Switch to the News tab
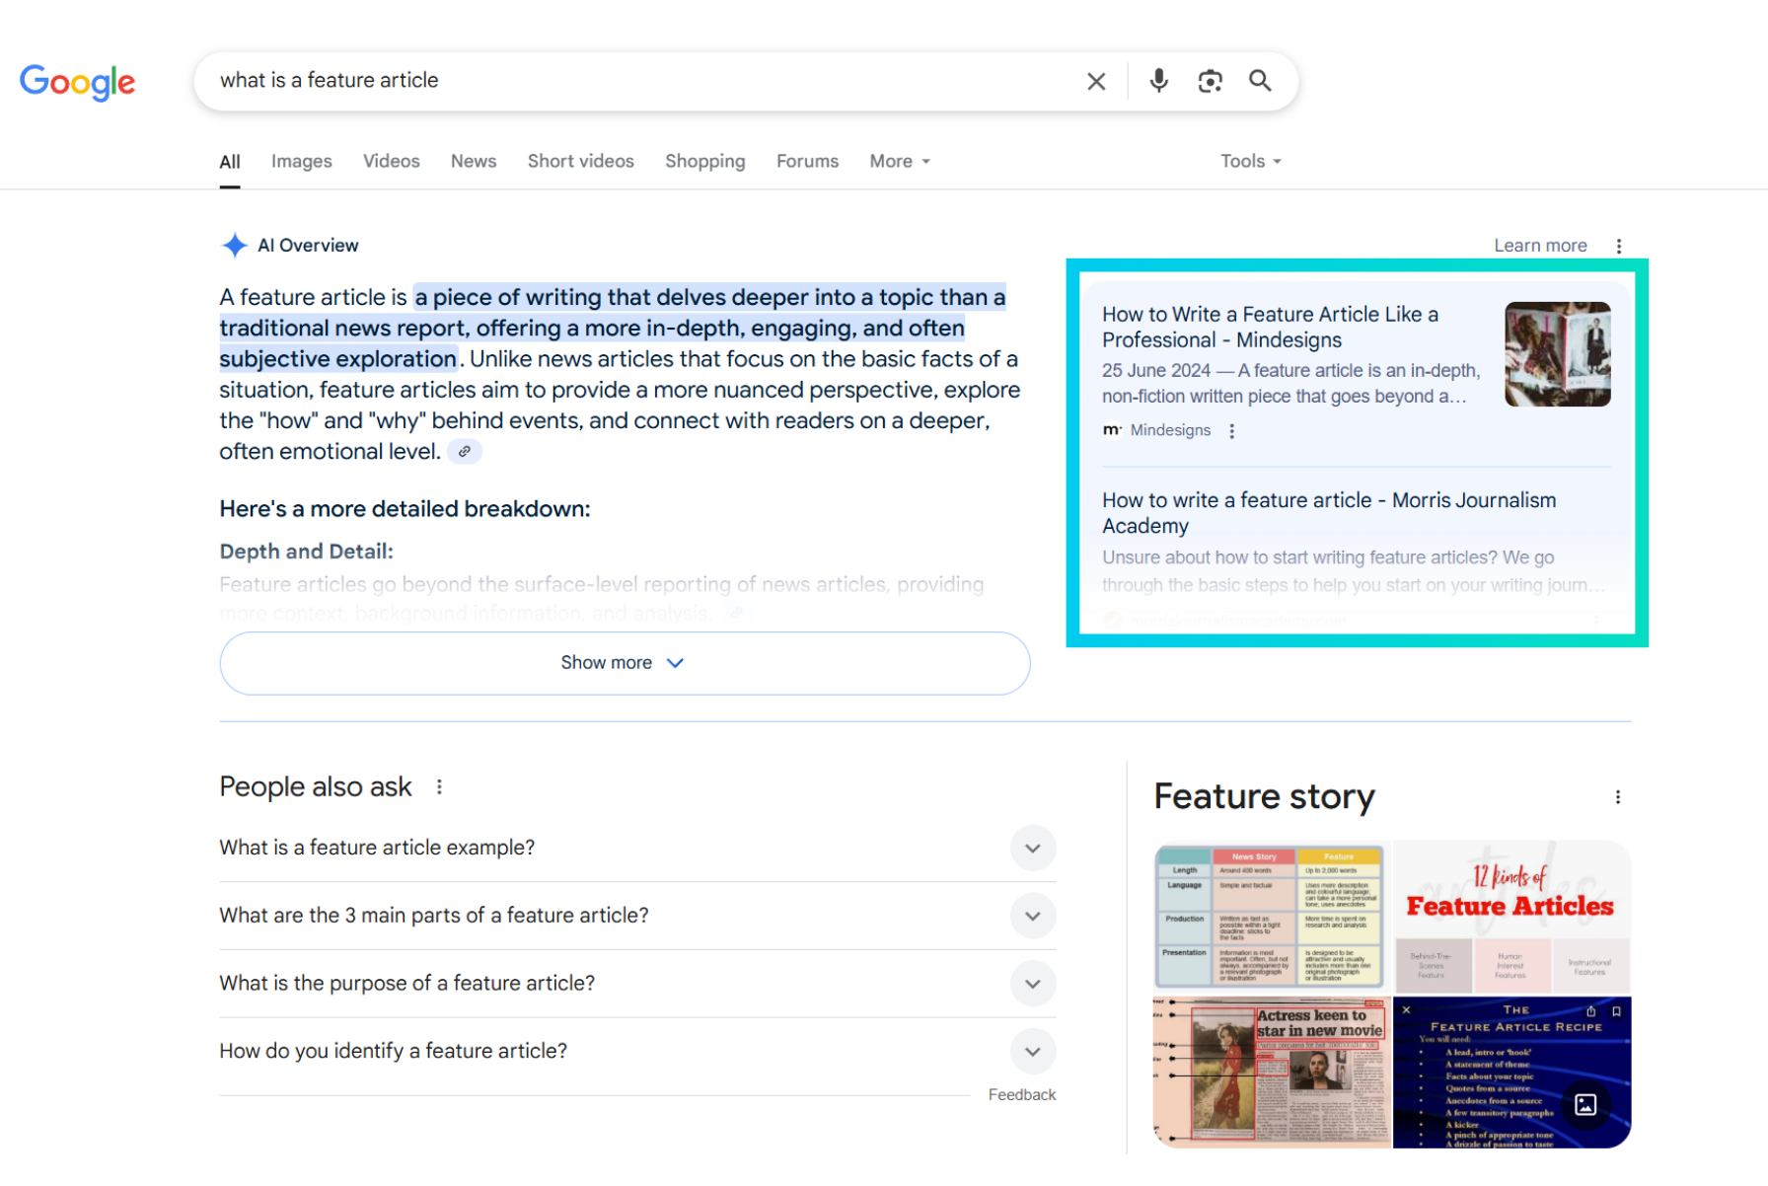Viewport: 1768px width, 1186px height. coord(473,162)
